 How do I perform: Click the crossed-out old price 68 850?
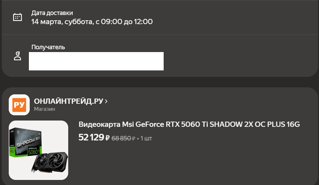click(x=122, y=138)
